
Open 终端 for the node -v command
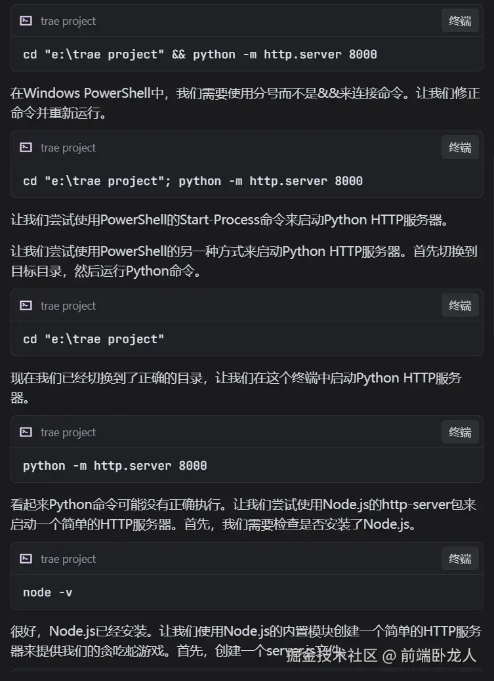460,559
